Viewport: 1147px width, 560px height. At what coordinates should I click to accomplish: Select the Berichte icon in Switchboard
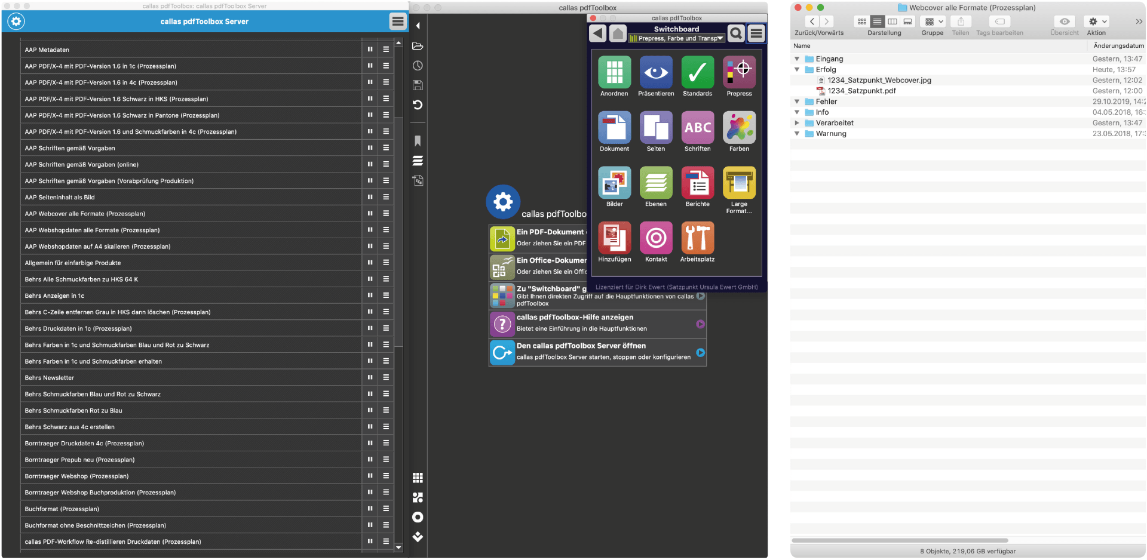(698, 183)
